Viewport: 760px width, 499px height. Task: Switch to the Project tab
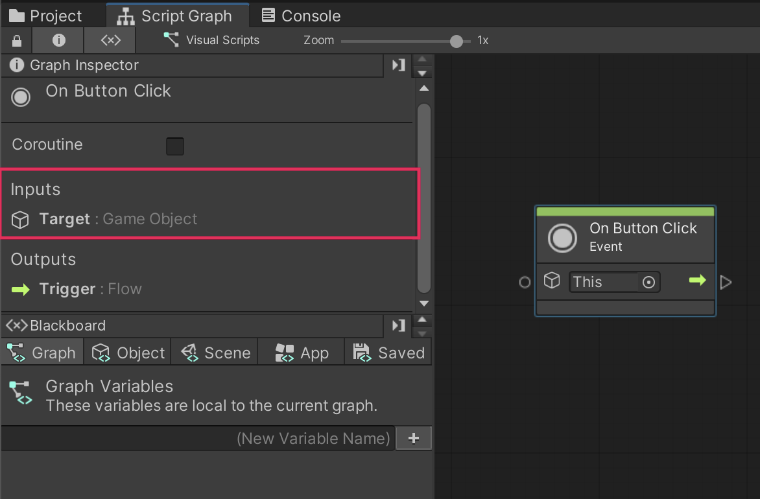(x=45, y=16)
